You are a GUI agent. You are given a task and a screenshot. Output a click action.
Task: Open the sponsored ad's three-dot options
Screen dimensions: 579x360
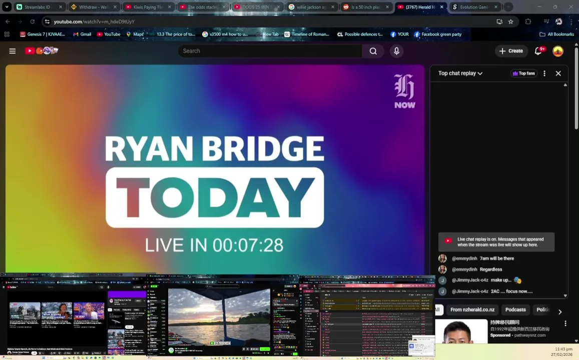pyautogui.click(x=565, y=323)
